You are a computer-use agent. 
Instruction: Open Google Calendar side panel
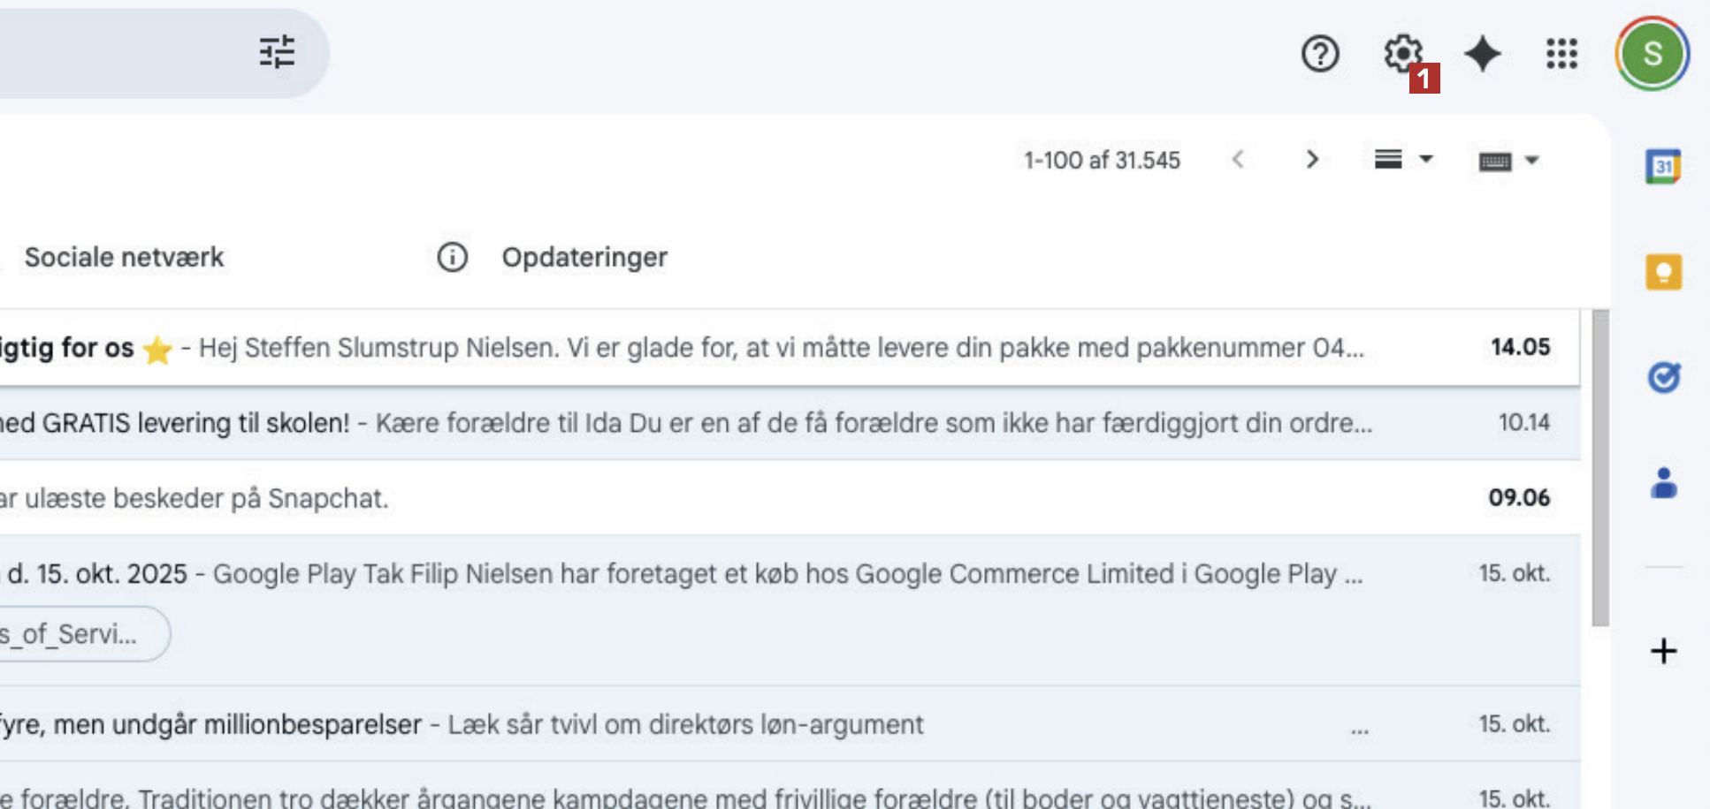[1663, 166]
